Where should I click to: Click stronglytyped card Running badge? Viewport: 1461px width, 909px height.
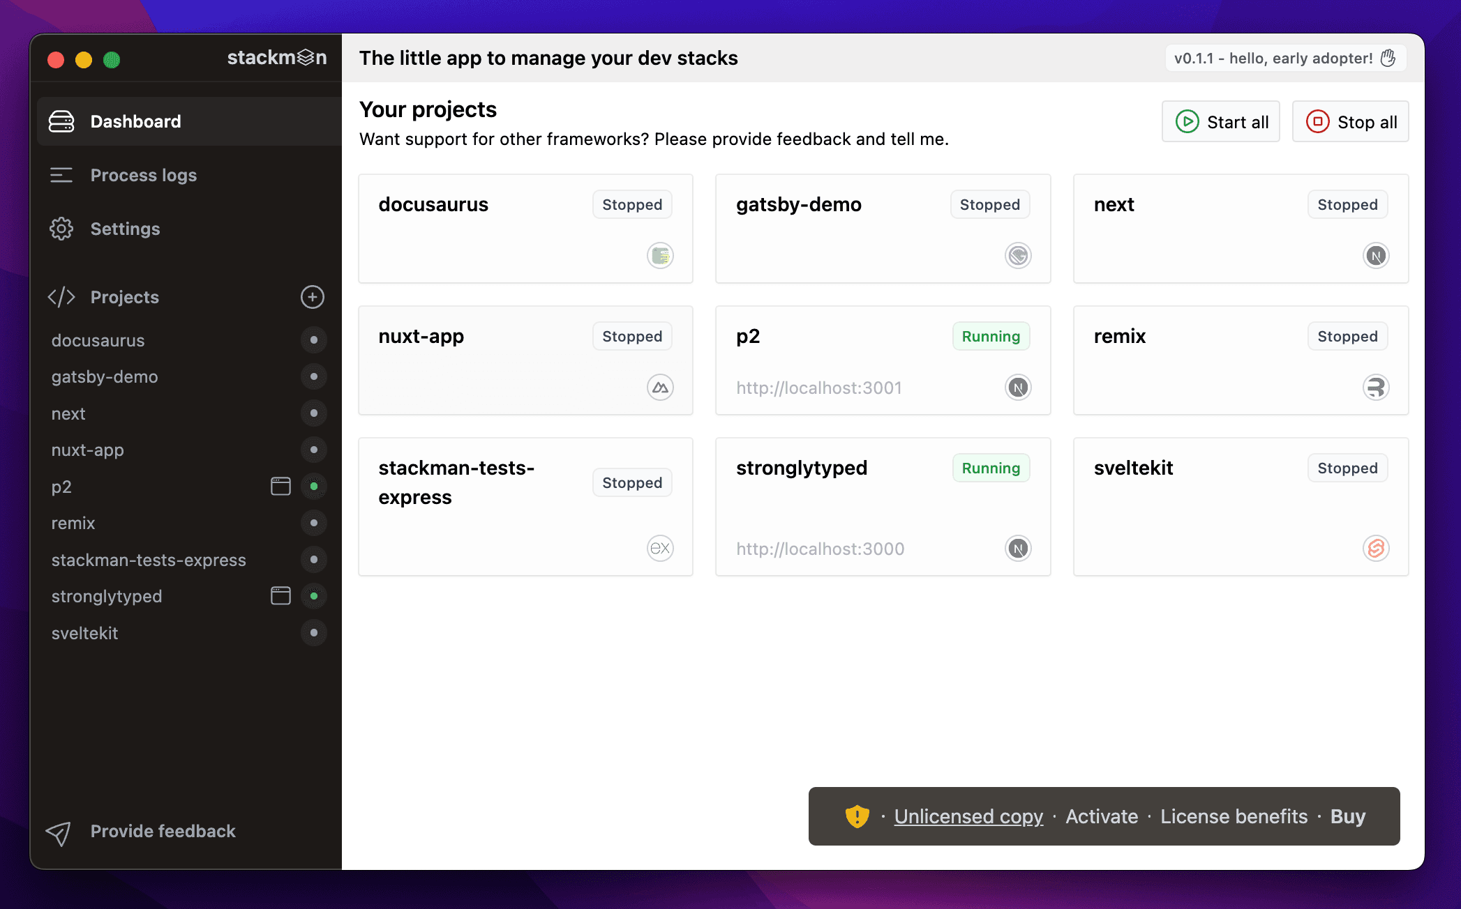coord(991,468)
